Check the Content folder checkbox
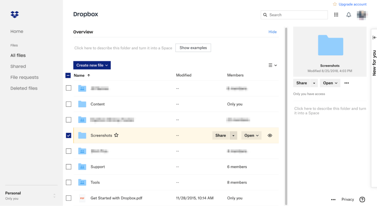 (x=68, y=104)
